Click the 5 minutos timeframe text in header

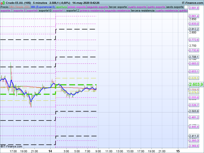click(40, 3)
